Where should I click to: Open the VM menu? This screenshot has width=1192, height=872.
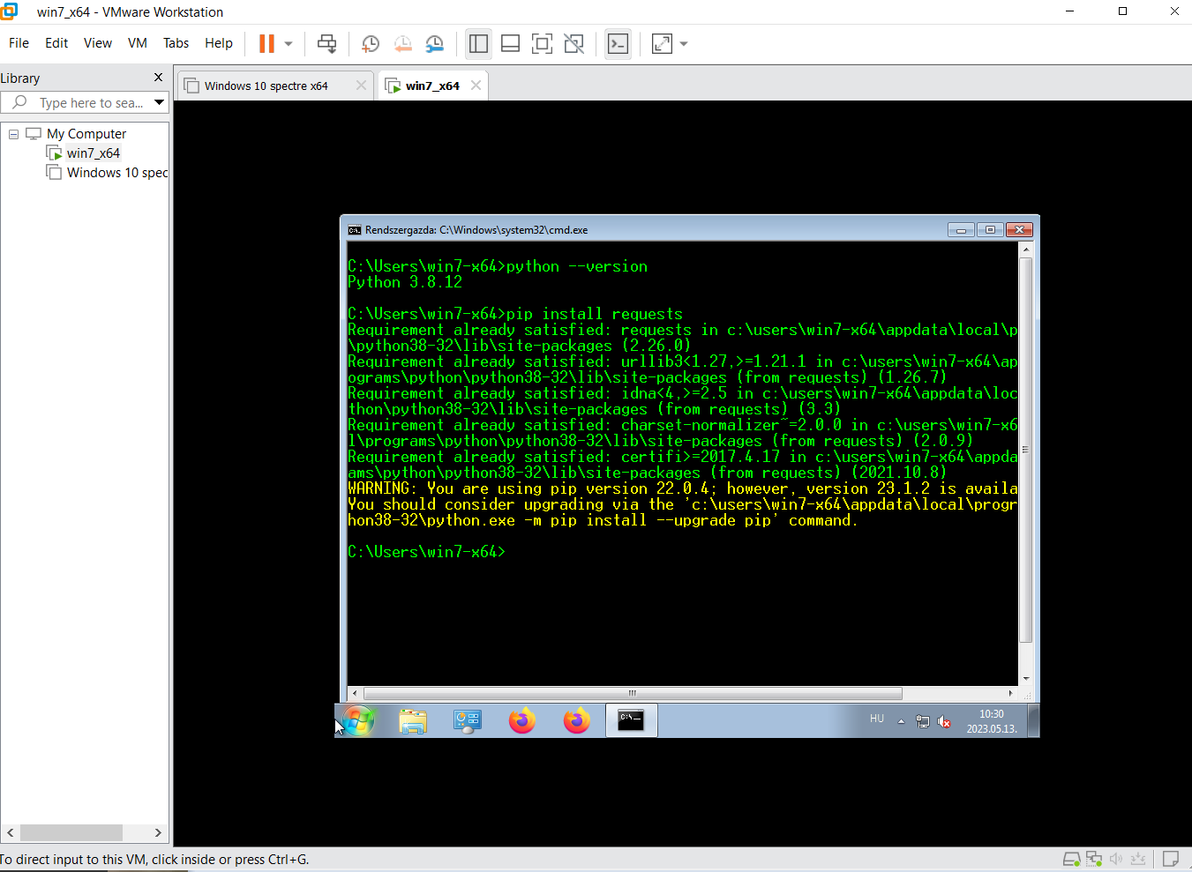click(138, 43)
